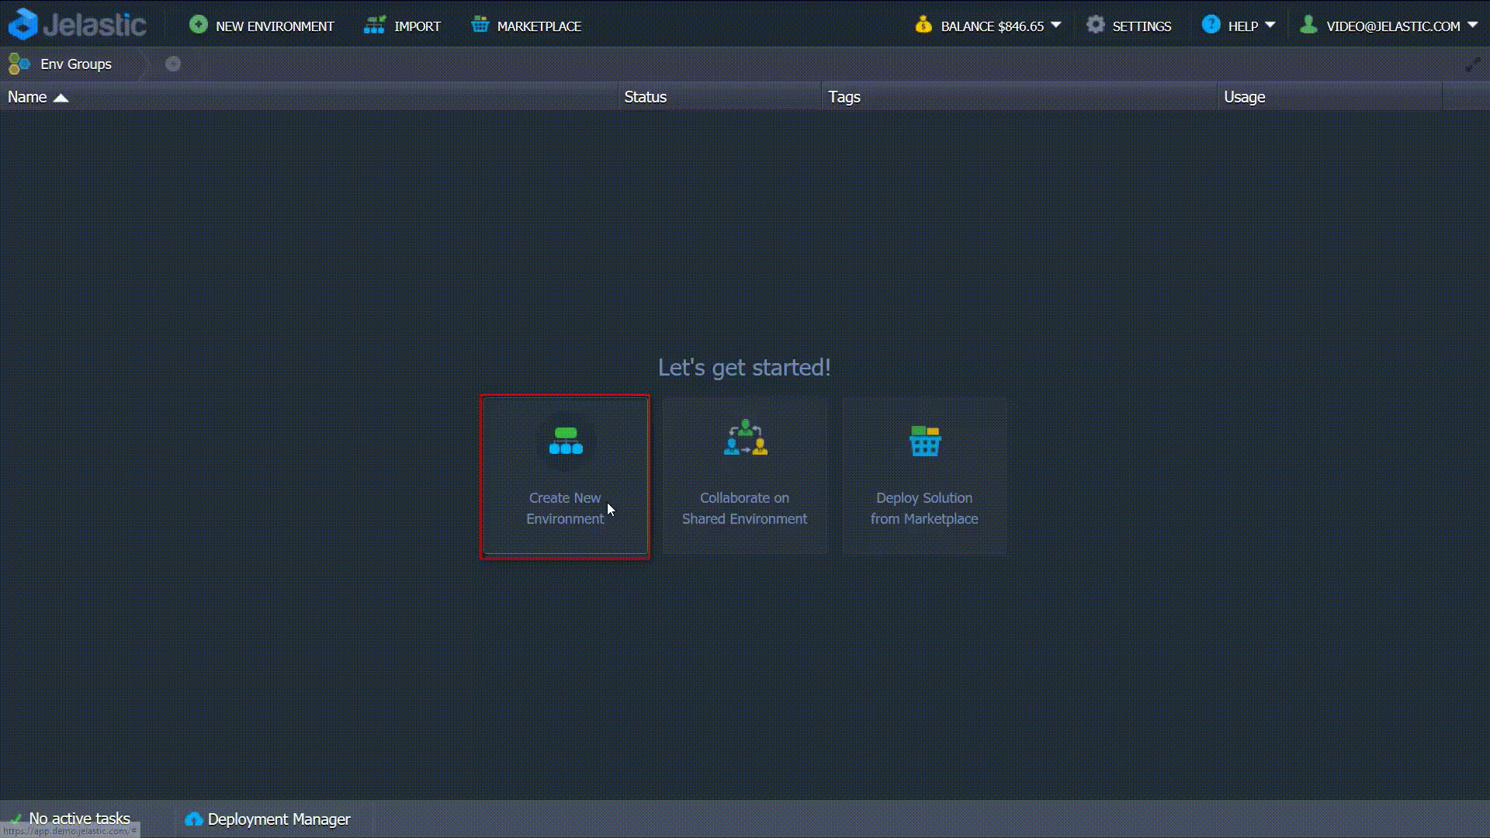
Task: Click the Status column header
Action: tap(645, 97)
